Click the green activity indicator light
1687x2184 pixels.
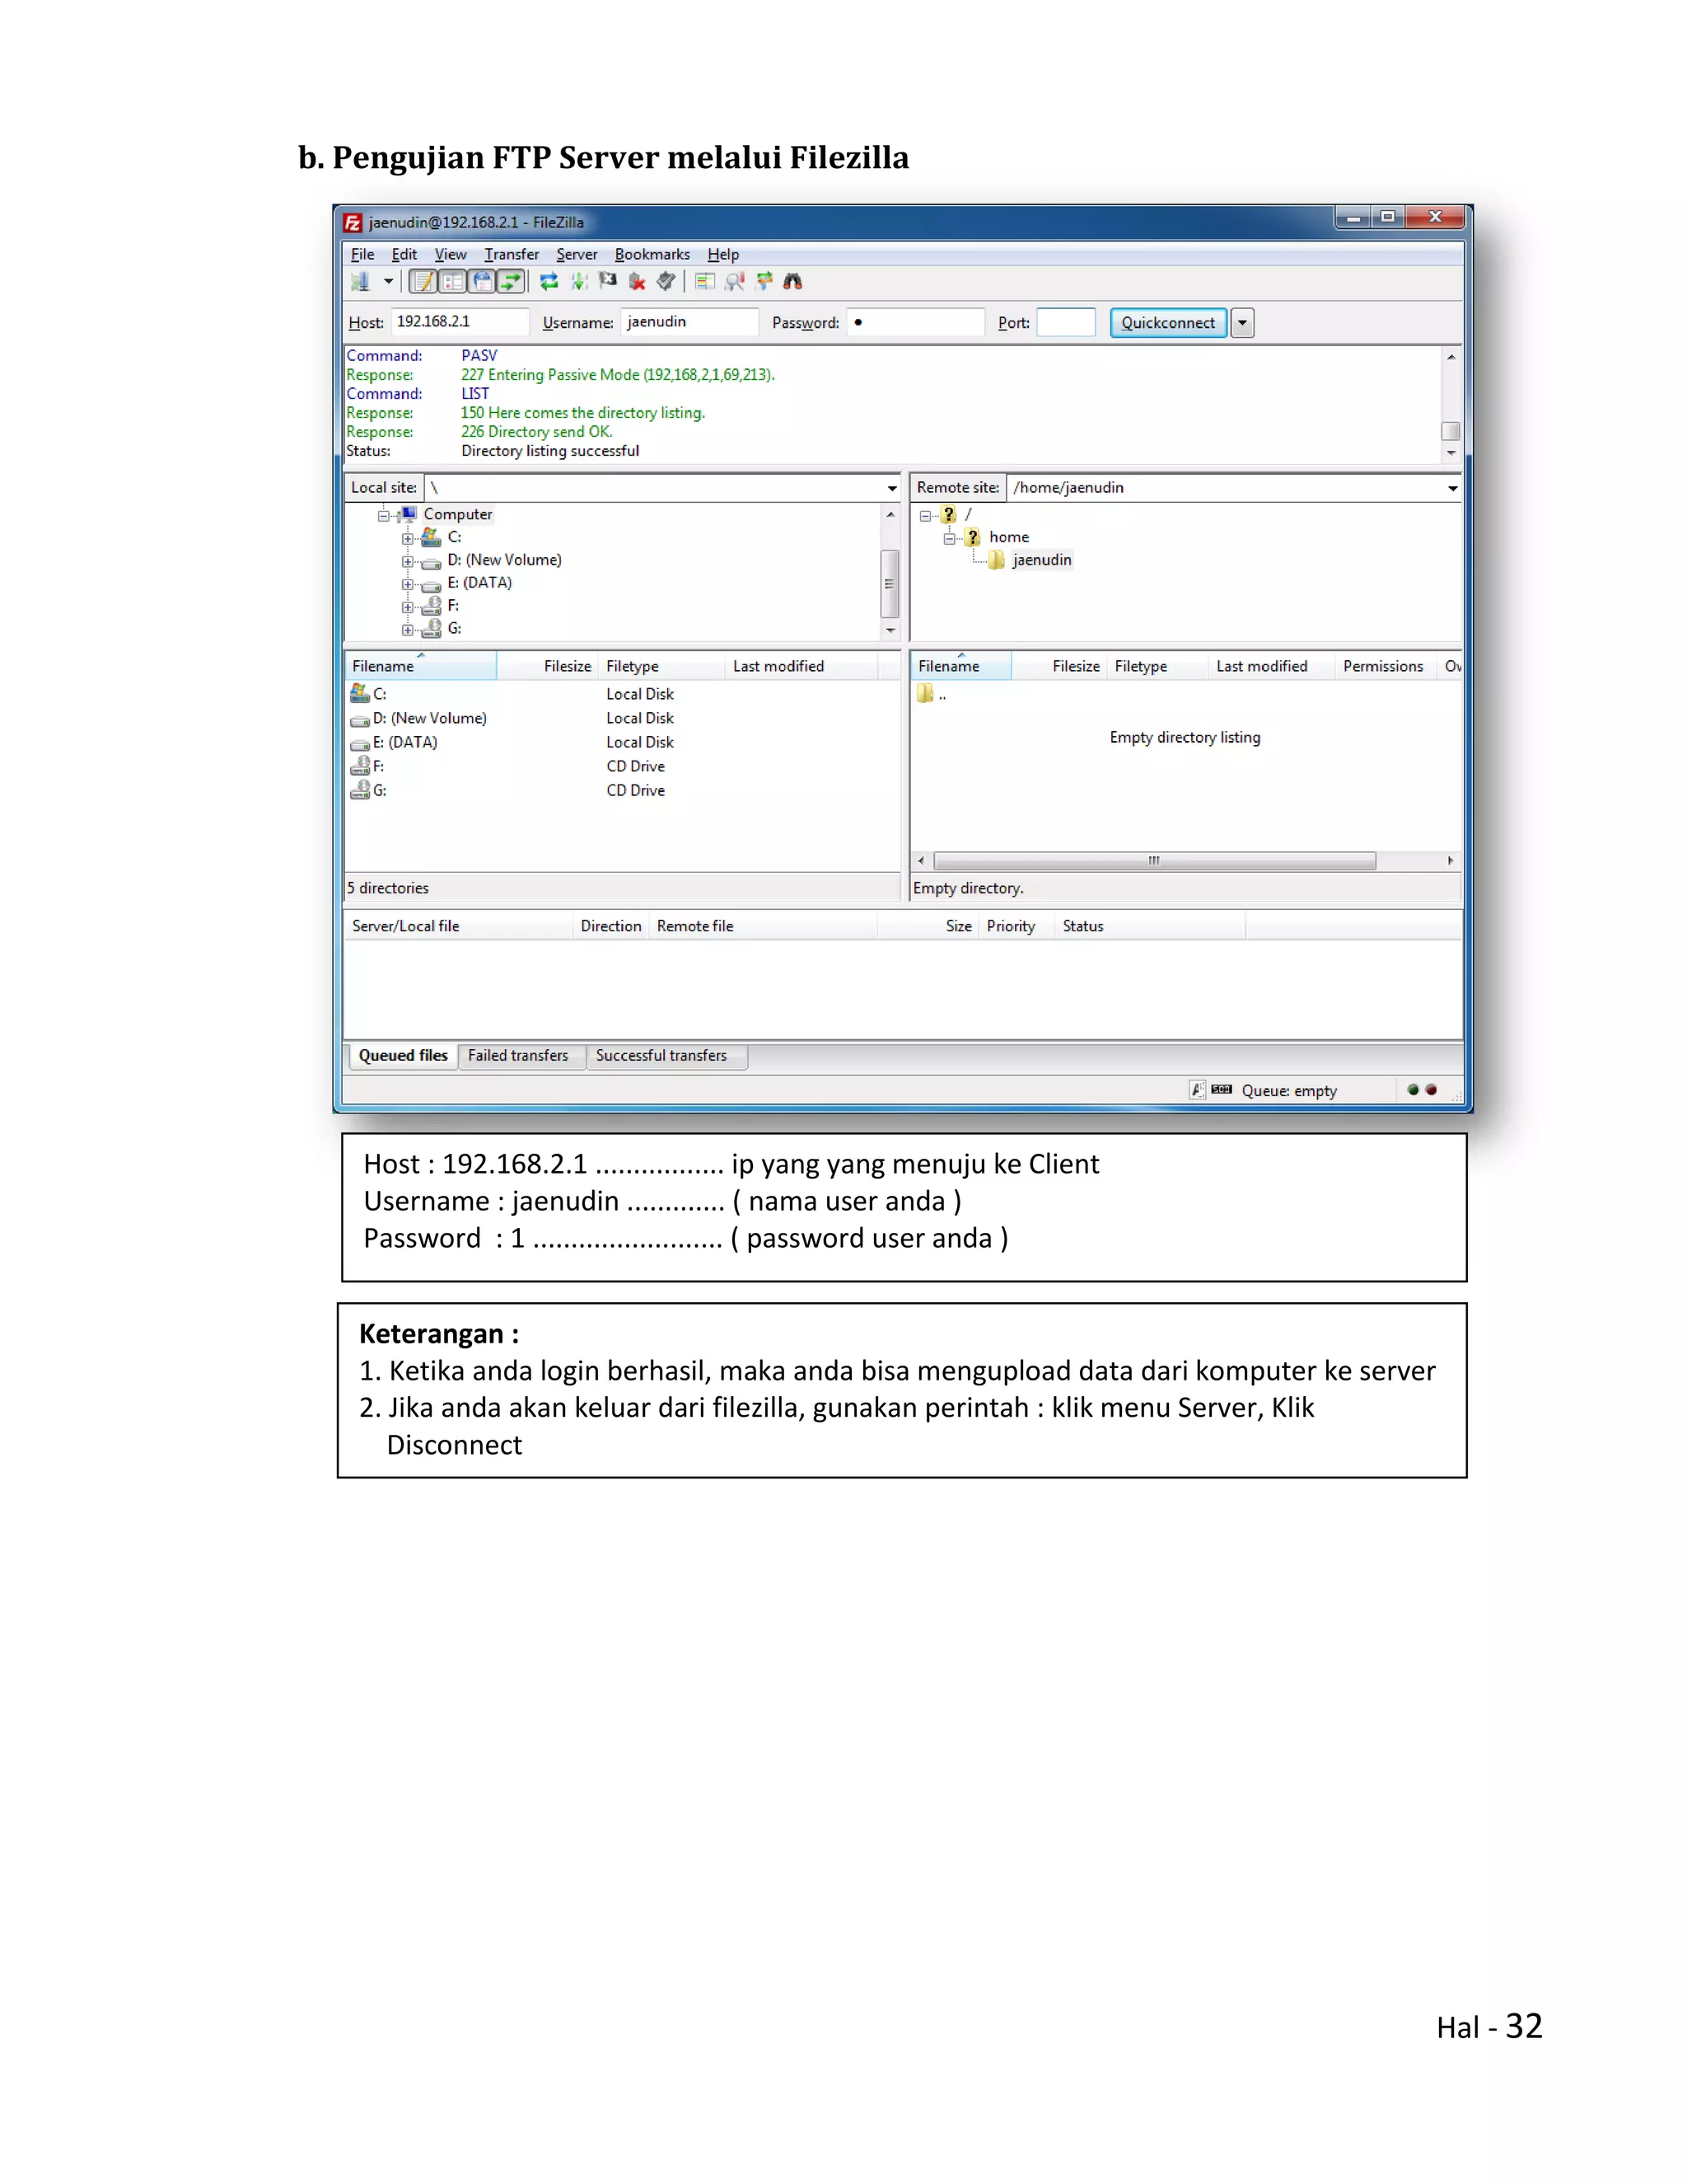[x=1414, y=1090]
